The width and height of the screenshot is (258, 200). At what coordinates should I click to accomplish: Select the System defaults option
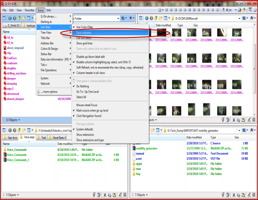(x=111, y=129)
